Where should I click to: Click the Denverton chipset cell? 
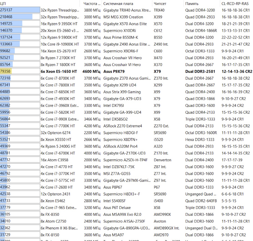coord(162,160)
